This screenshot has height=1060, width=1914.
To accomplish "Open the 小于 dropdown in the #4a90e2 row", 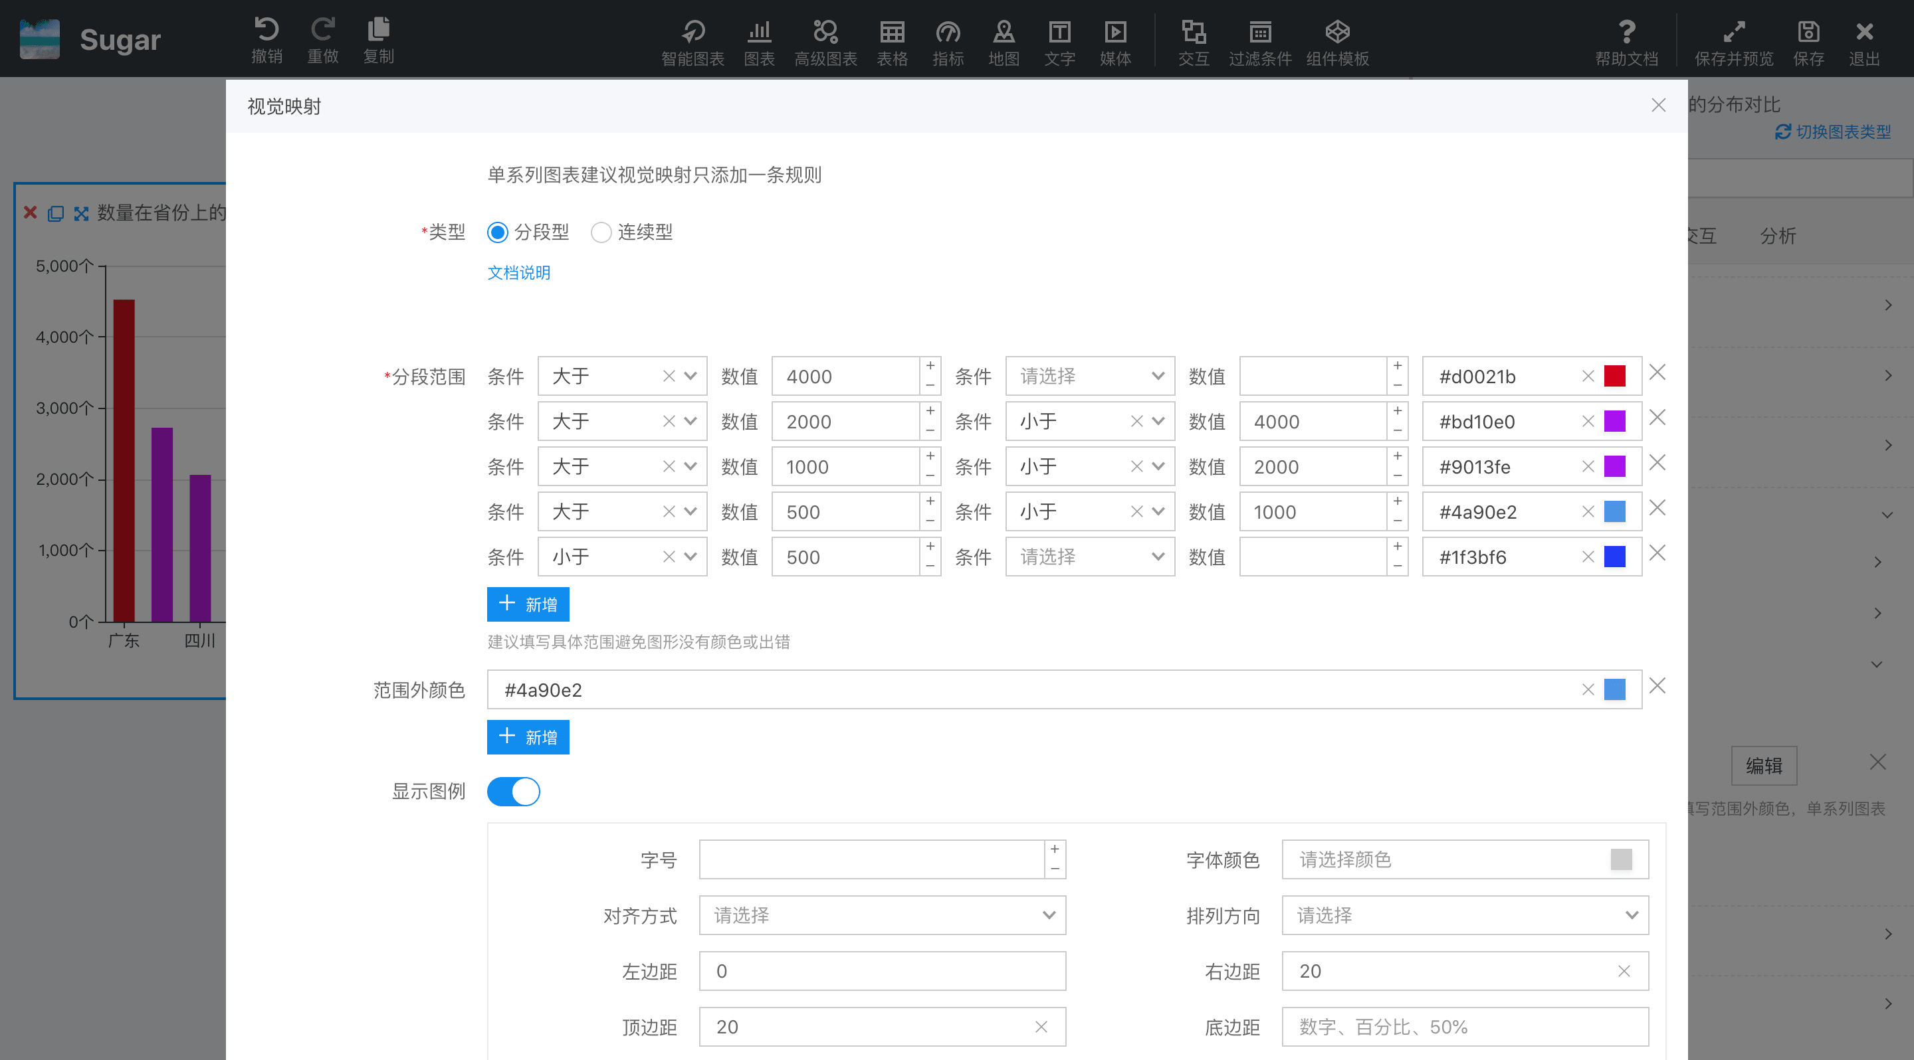I will 1090,512.
